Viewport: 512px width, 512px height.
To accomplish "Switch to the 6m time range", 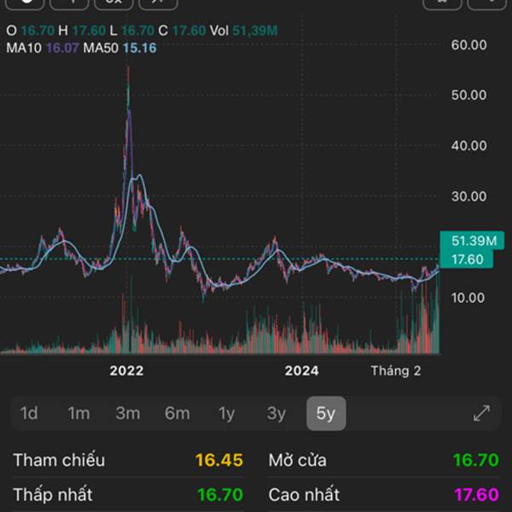I will [x=177, y=413].
